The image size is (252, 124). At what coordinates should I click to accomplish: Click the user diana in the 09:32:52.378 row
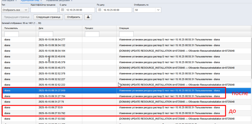7,73
